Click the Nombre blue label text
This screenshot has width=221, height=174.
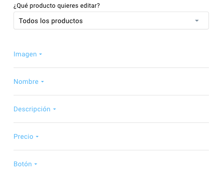(26, 81)
